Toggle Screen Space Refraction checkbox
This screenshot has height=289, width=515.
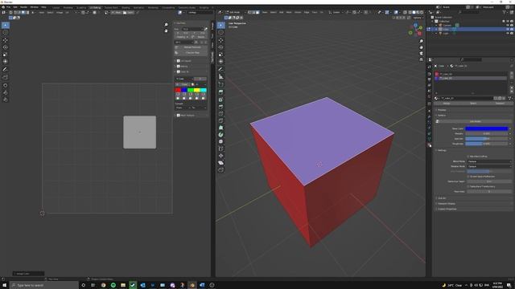tap(468, 177)
